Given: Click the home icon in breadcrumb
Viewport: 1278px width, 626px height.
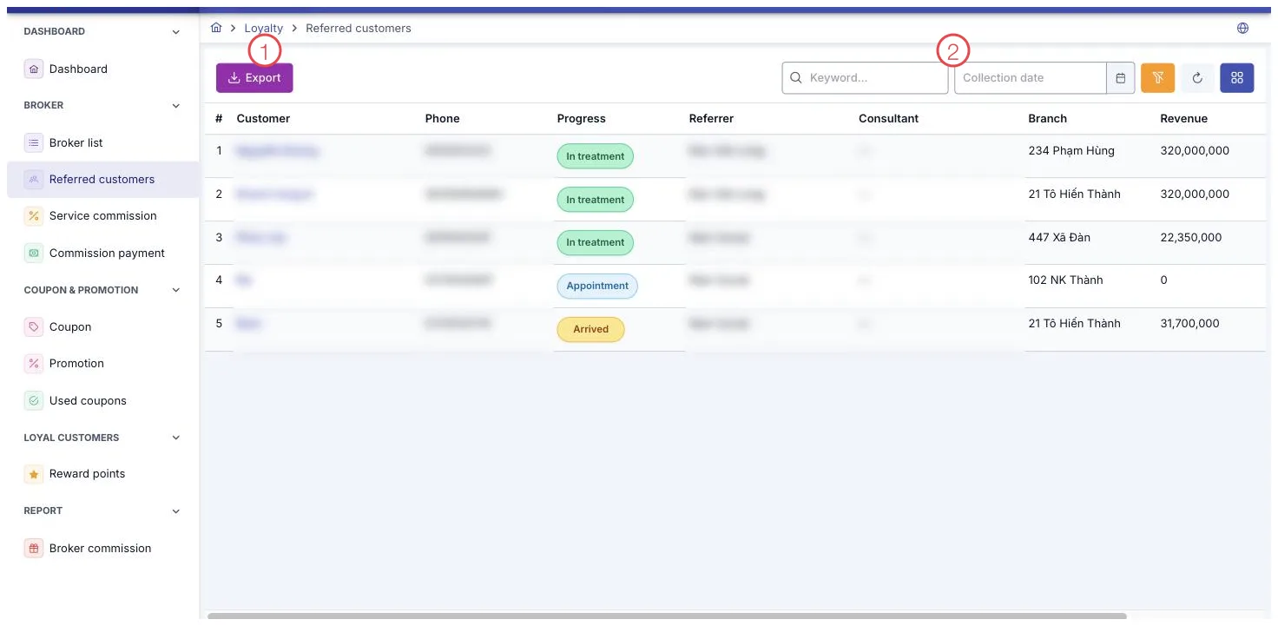Looking at the screenshot, I should pyautogui.click(x=216, y=28).
